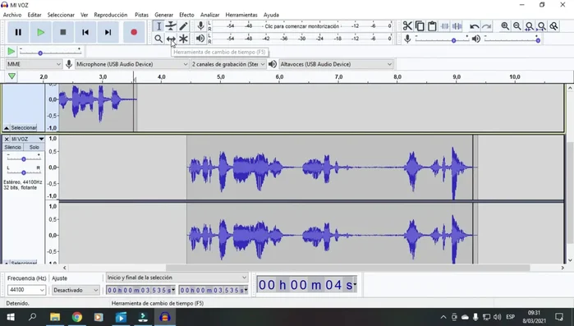
Task: Toggle Silencio on MI VOZ track
Action: point(13,147)
